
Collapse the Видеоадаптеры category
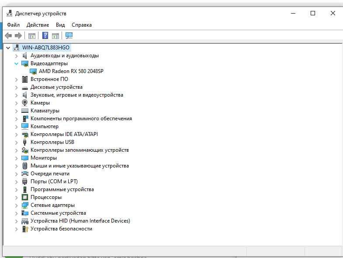(x=16, y=64)
